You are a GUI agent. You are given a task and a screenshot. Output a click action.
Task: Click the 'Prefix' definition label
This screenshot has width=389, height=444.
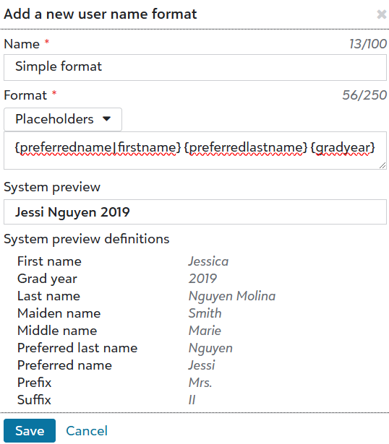click(x=34, y=383)
